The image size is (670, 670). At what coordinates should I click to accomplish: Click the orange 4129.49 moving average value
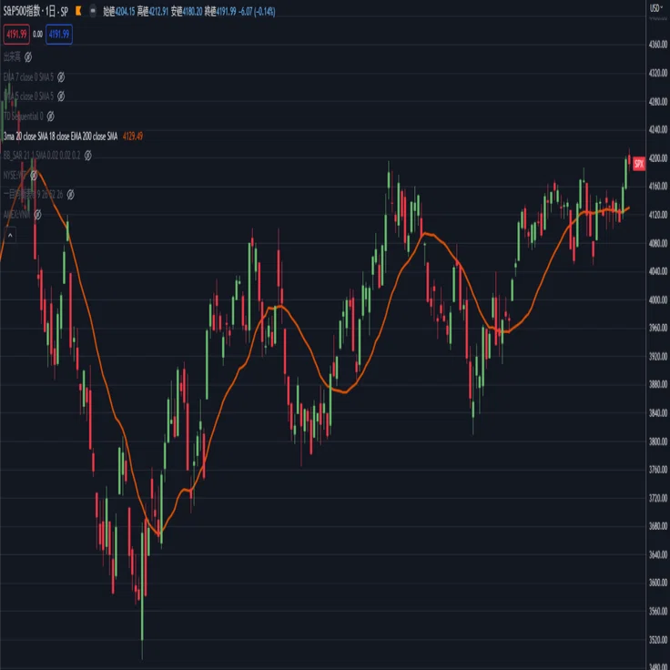point(133,137)
